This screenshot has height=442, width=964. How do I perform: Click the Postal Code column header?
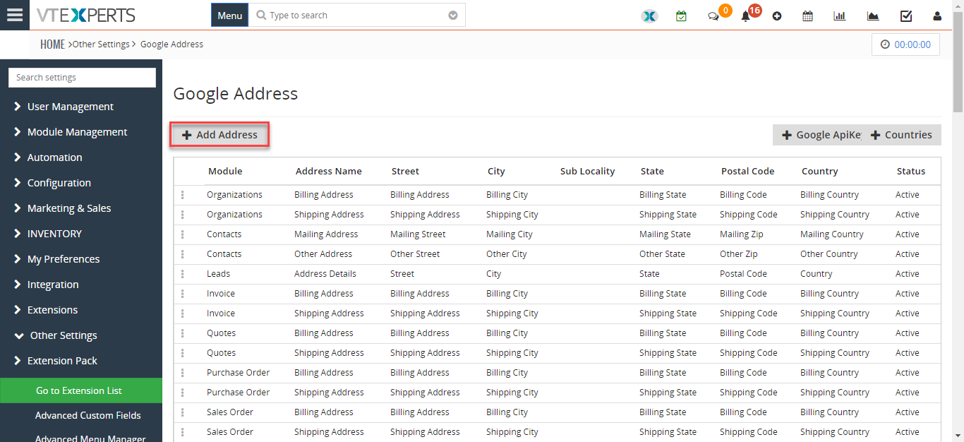point(747,171)
